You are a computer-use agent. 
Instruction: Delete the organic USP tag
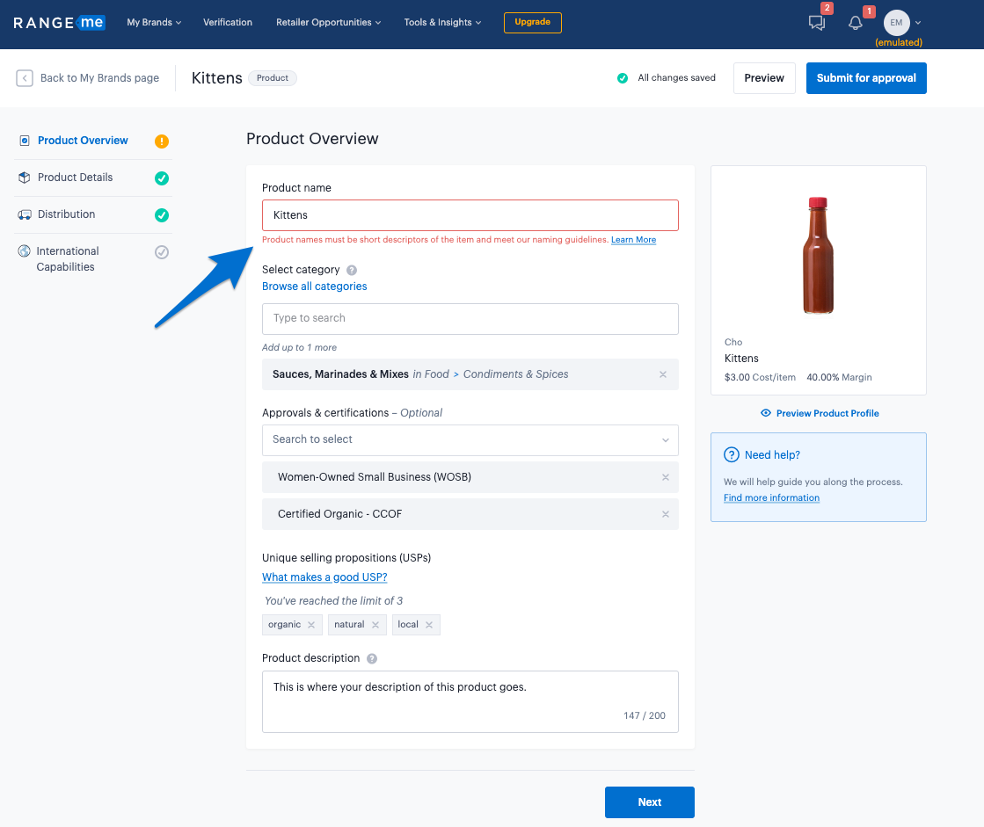point(310,625)
